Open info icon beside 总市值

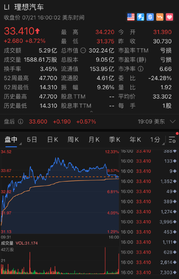83,50
